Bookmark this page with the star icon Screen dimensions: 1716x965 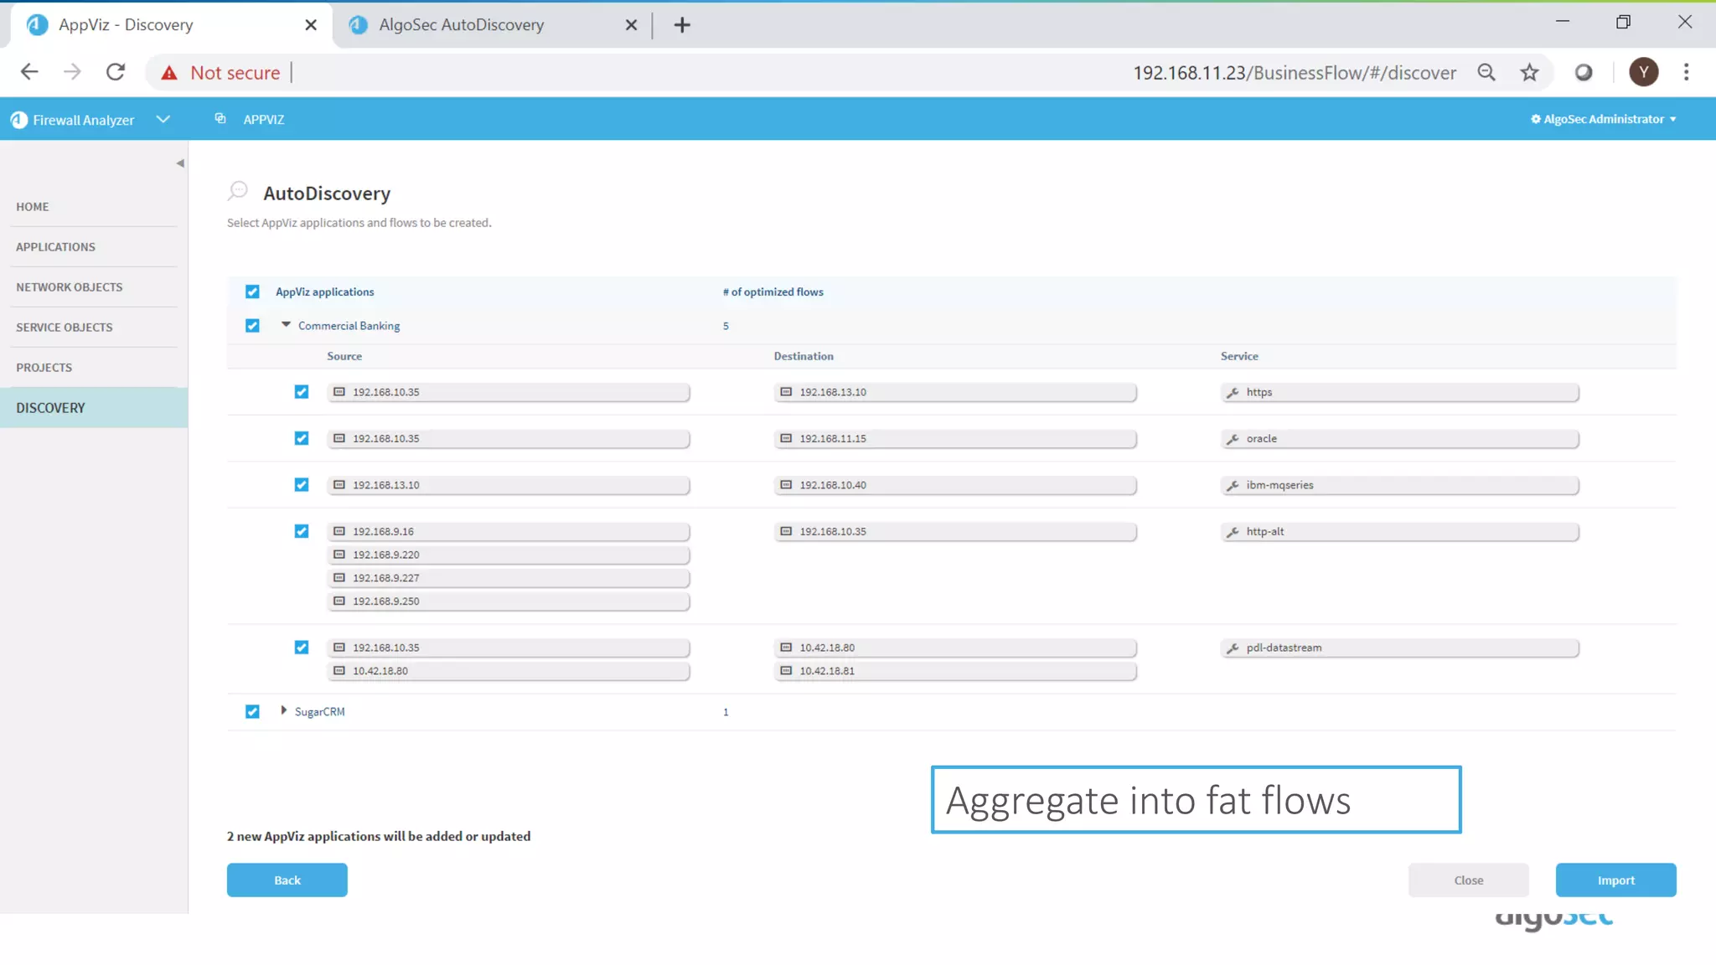pyautogui.click(x=1529, y=72)
